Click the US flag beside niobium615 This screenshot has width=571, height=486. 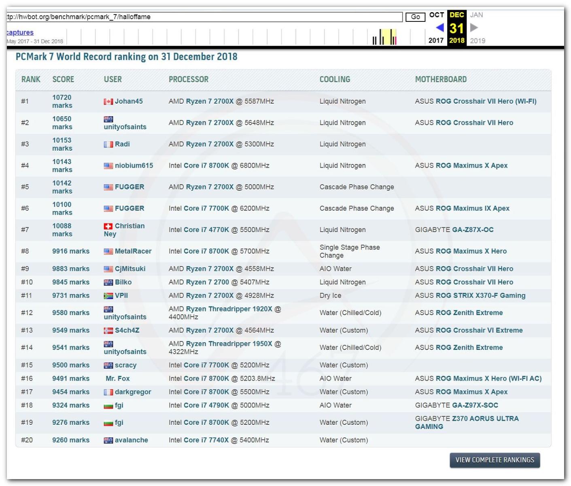coord(108,166)
